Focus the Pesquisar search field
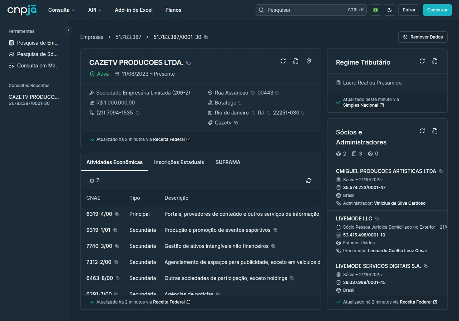This screenshot has width=459, height=321. 311,10
